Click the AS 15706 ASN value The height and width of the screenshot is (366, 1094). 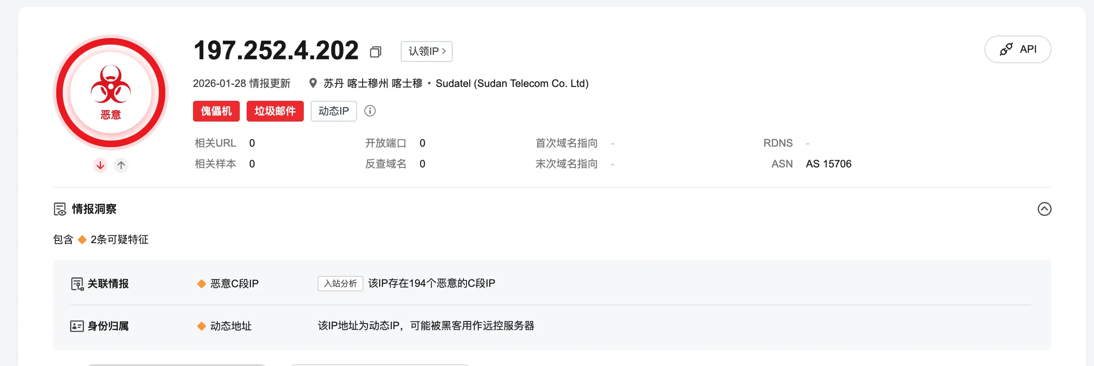pyautogui.click(x=828, y=164)
